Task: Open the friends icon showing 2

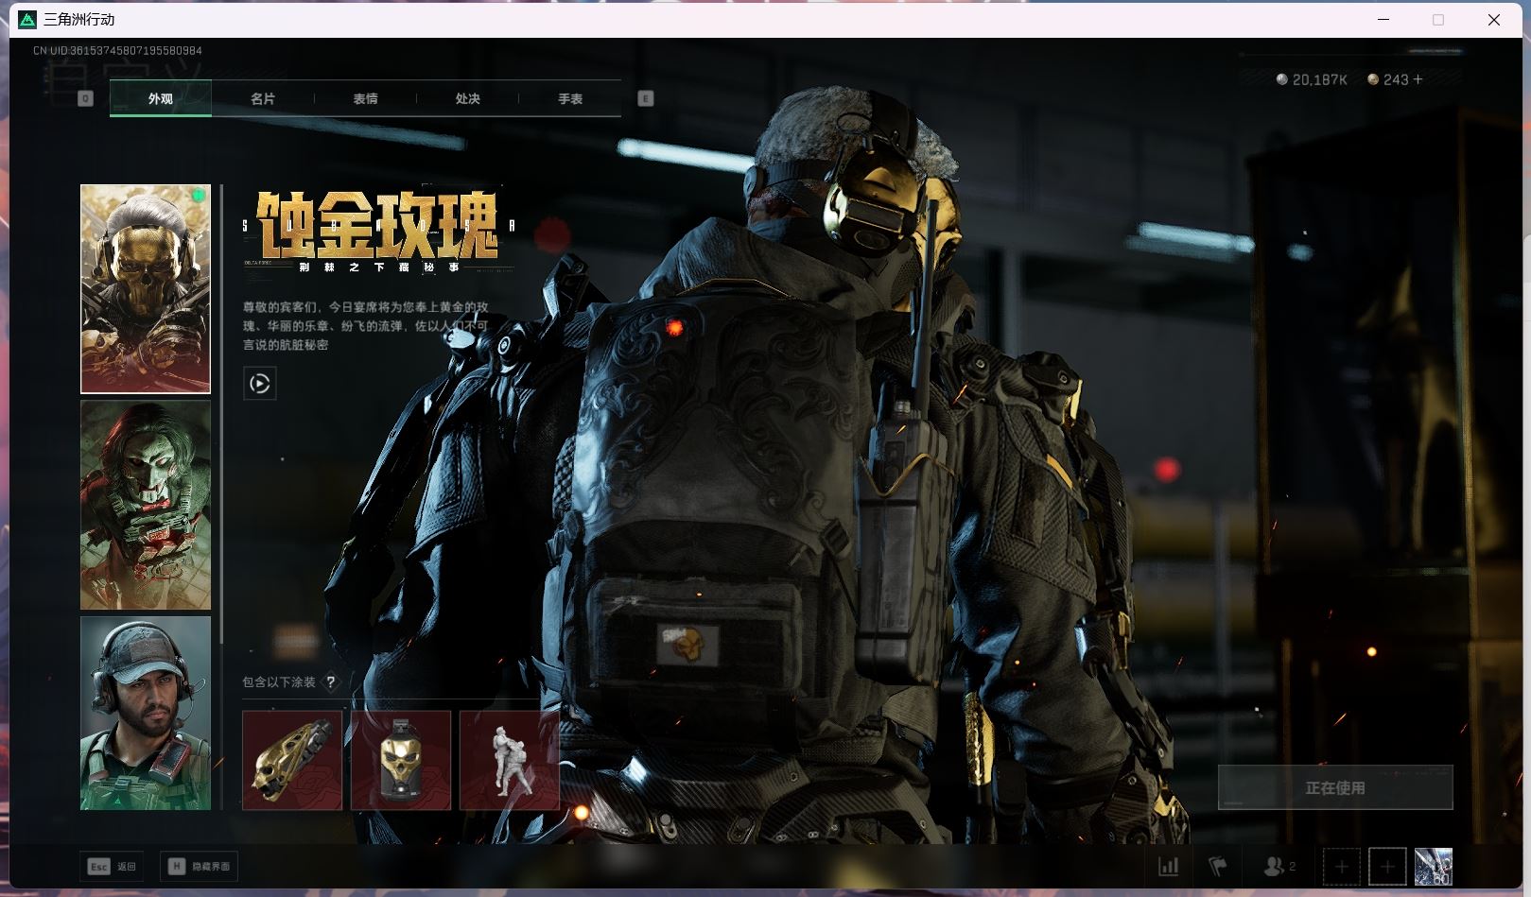Action: tap(1279, 866)
